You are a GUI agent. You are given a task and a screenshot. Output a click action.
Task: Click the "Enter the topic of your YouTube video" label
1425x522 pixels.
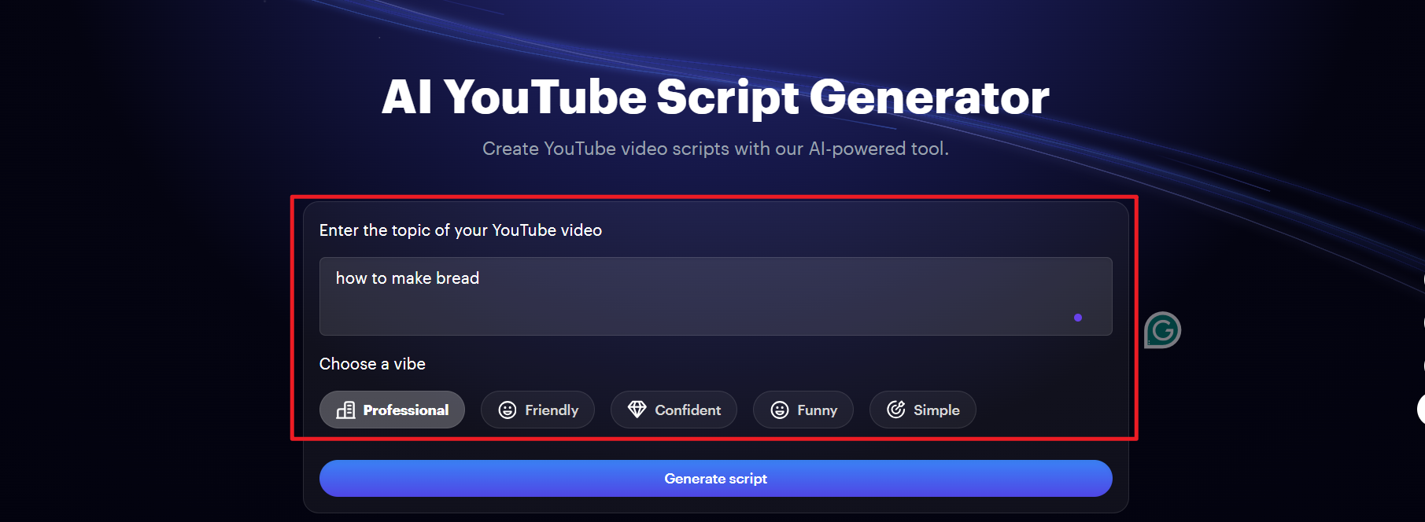pyautogui.click(x=460, y=230)
